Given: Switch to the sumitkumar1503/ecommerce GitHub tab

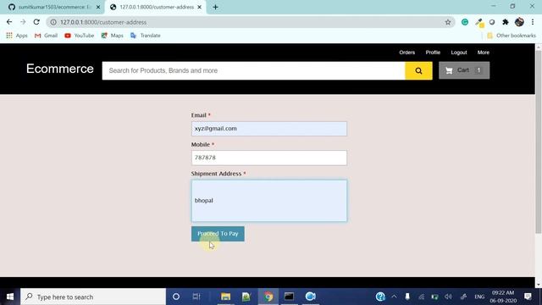Looking at the screenshot, I should [53, 7].
